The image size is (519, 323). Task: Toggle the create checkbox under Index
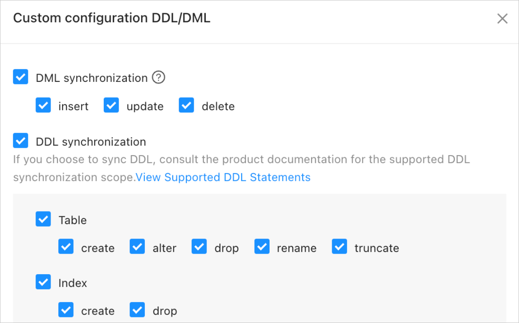(66, 310)
